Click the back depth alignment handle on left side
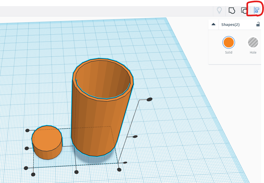 coord(27,130)
